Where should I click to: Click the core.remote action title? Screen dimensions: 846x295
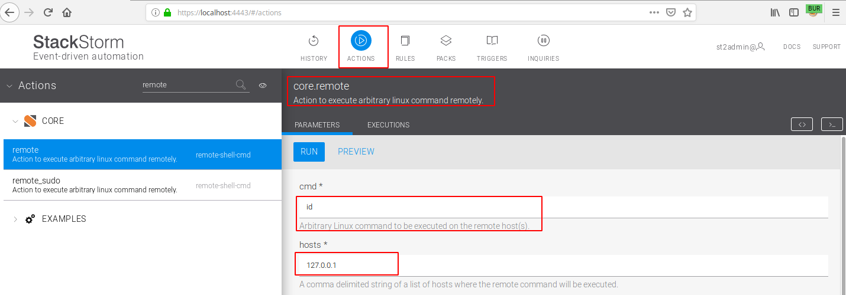tap(321, 86)
